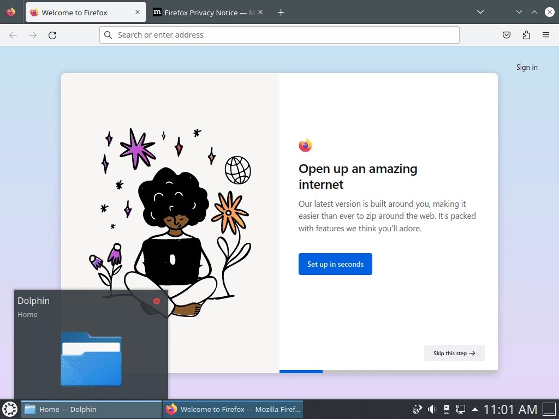Click the 11:01 AM clock

click(510, 409)
